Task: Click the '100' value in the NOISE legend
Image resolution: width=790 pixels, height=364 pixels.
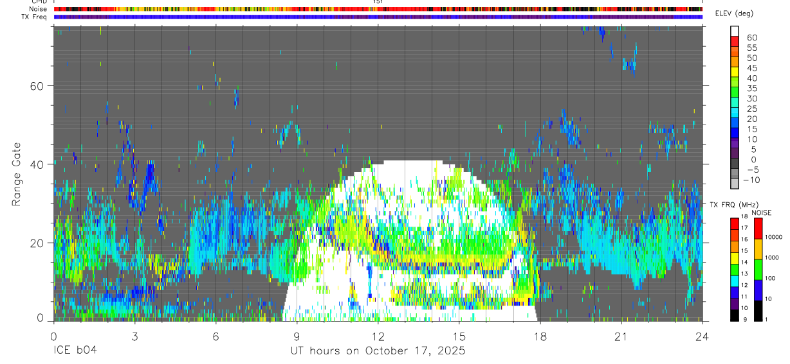Action: coord(769,279)
